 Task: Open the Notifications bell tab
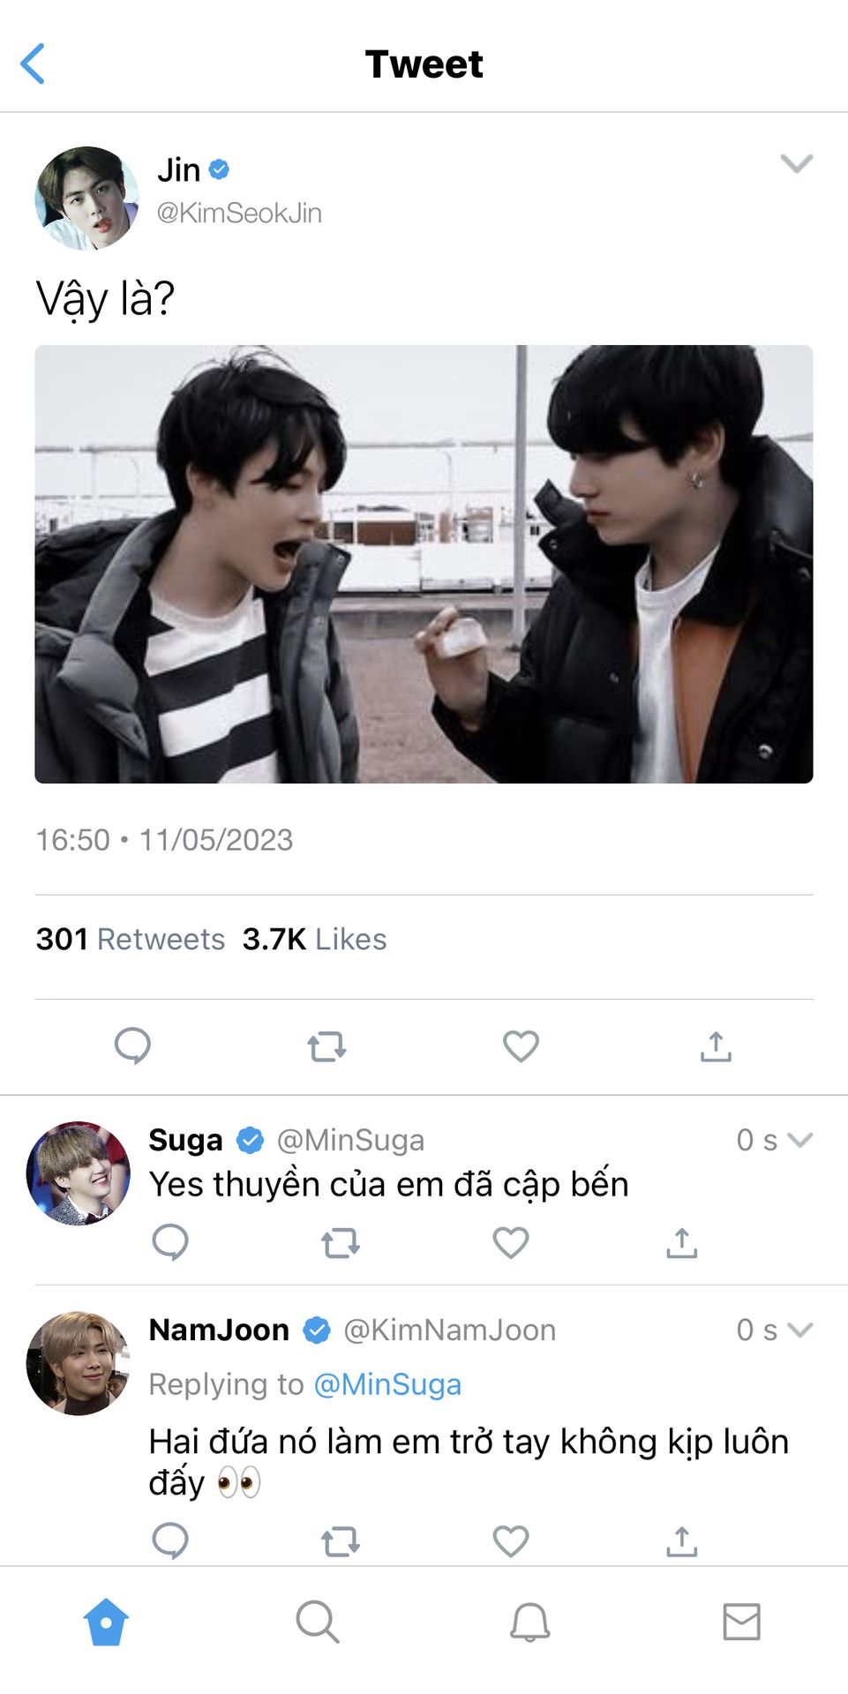coord(529,1622)
